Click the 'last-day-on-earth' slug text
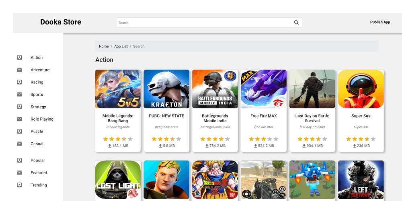This screenshot has width=402, height=201. tap(312, 127)
